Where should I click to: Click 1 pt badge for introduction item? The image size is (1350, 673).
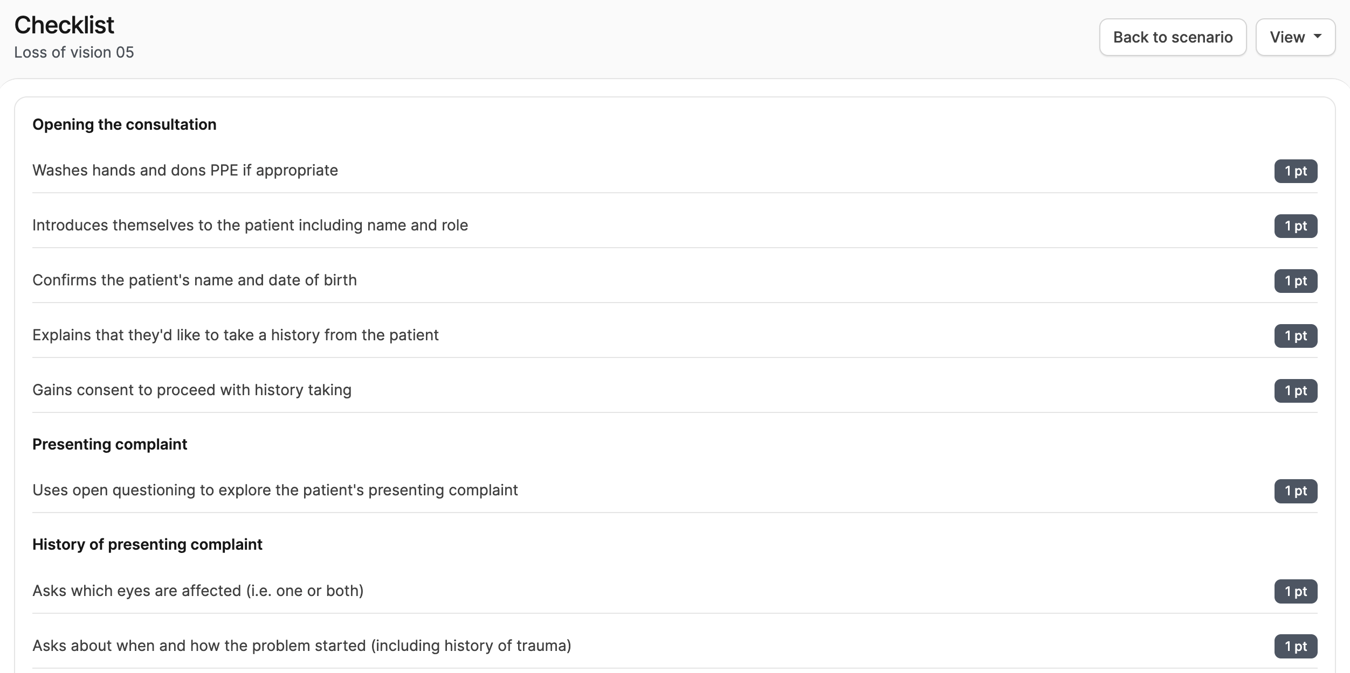tap(1296, 226)
